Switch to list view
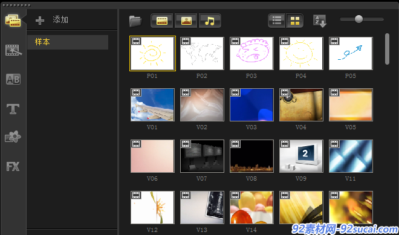The image size is (399, 235). [277, 21]
